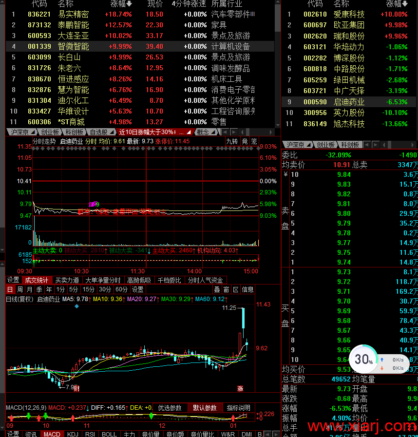The width and height of the screenshot is (418, 437).
Task: Click the 30% floating speed ball
Action: [x=363, y=359]
